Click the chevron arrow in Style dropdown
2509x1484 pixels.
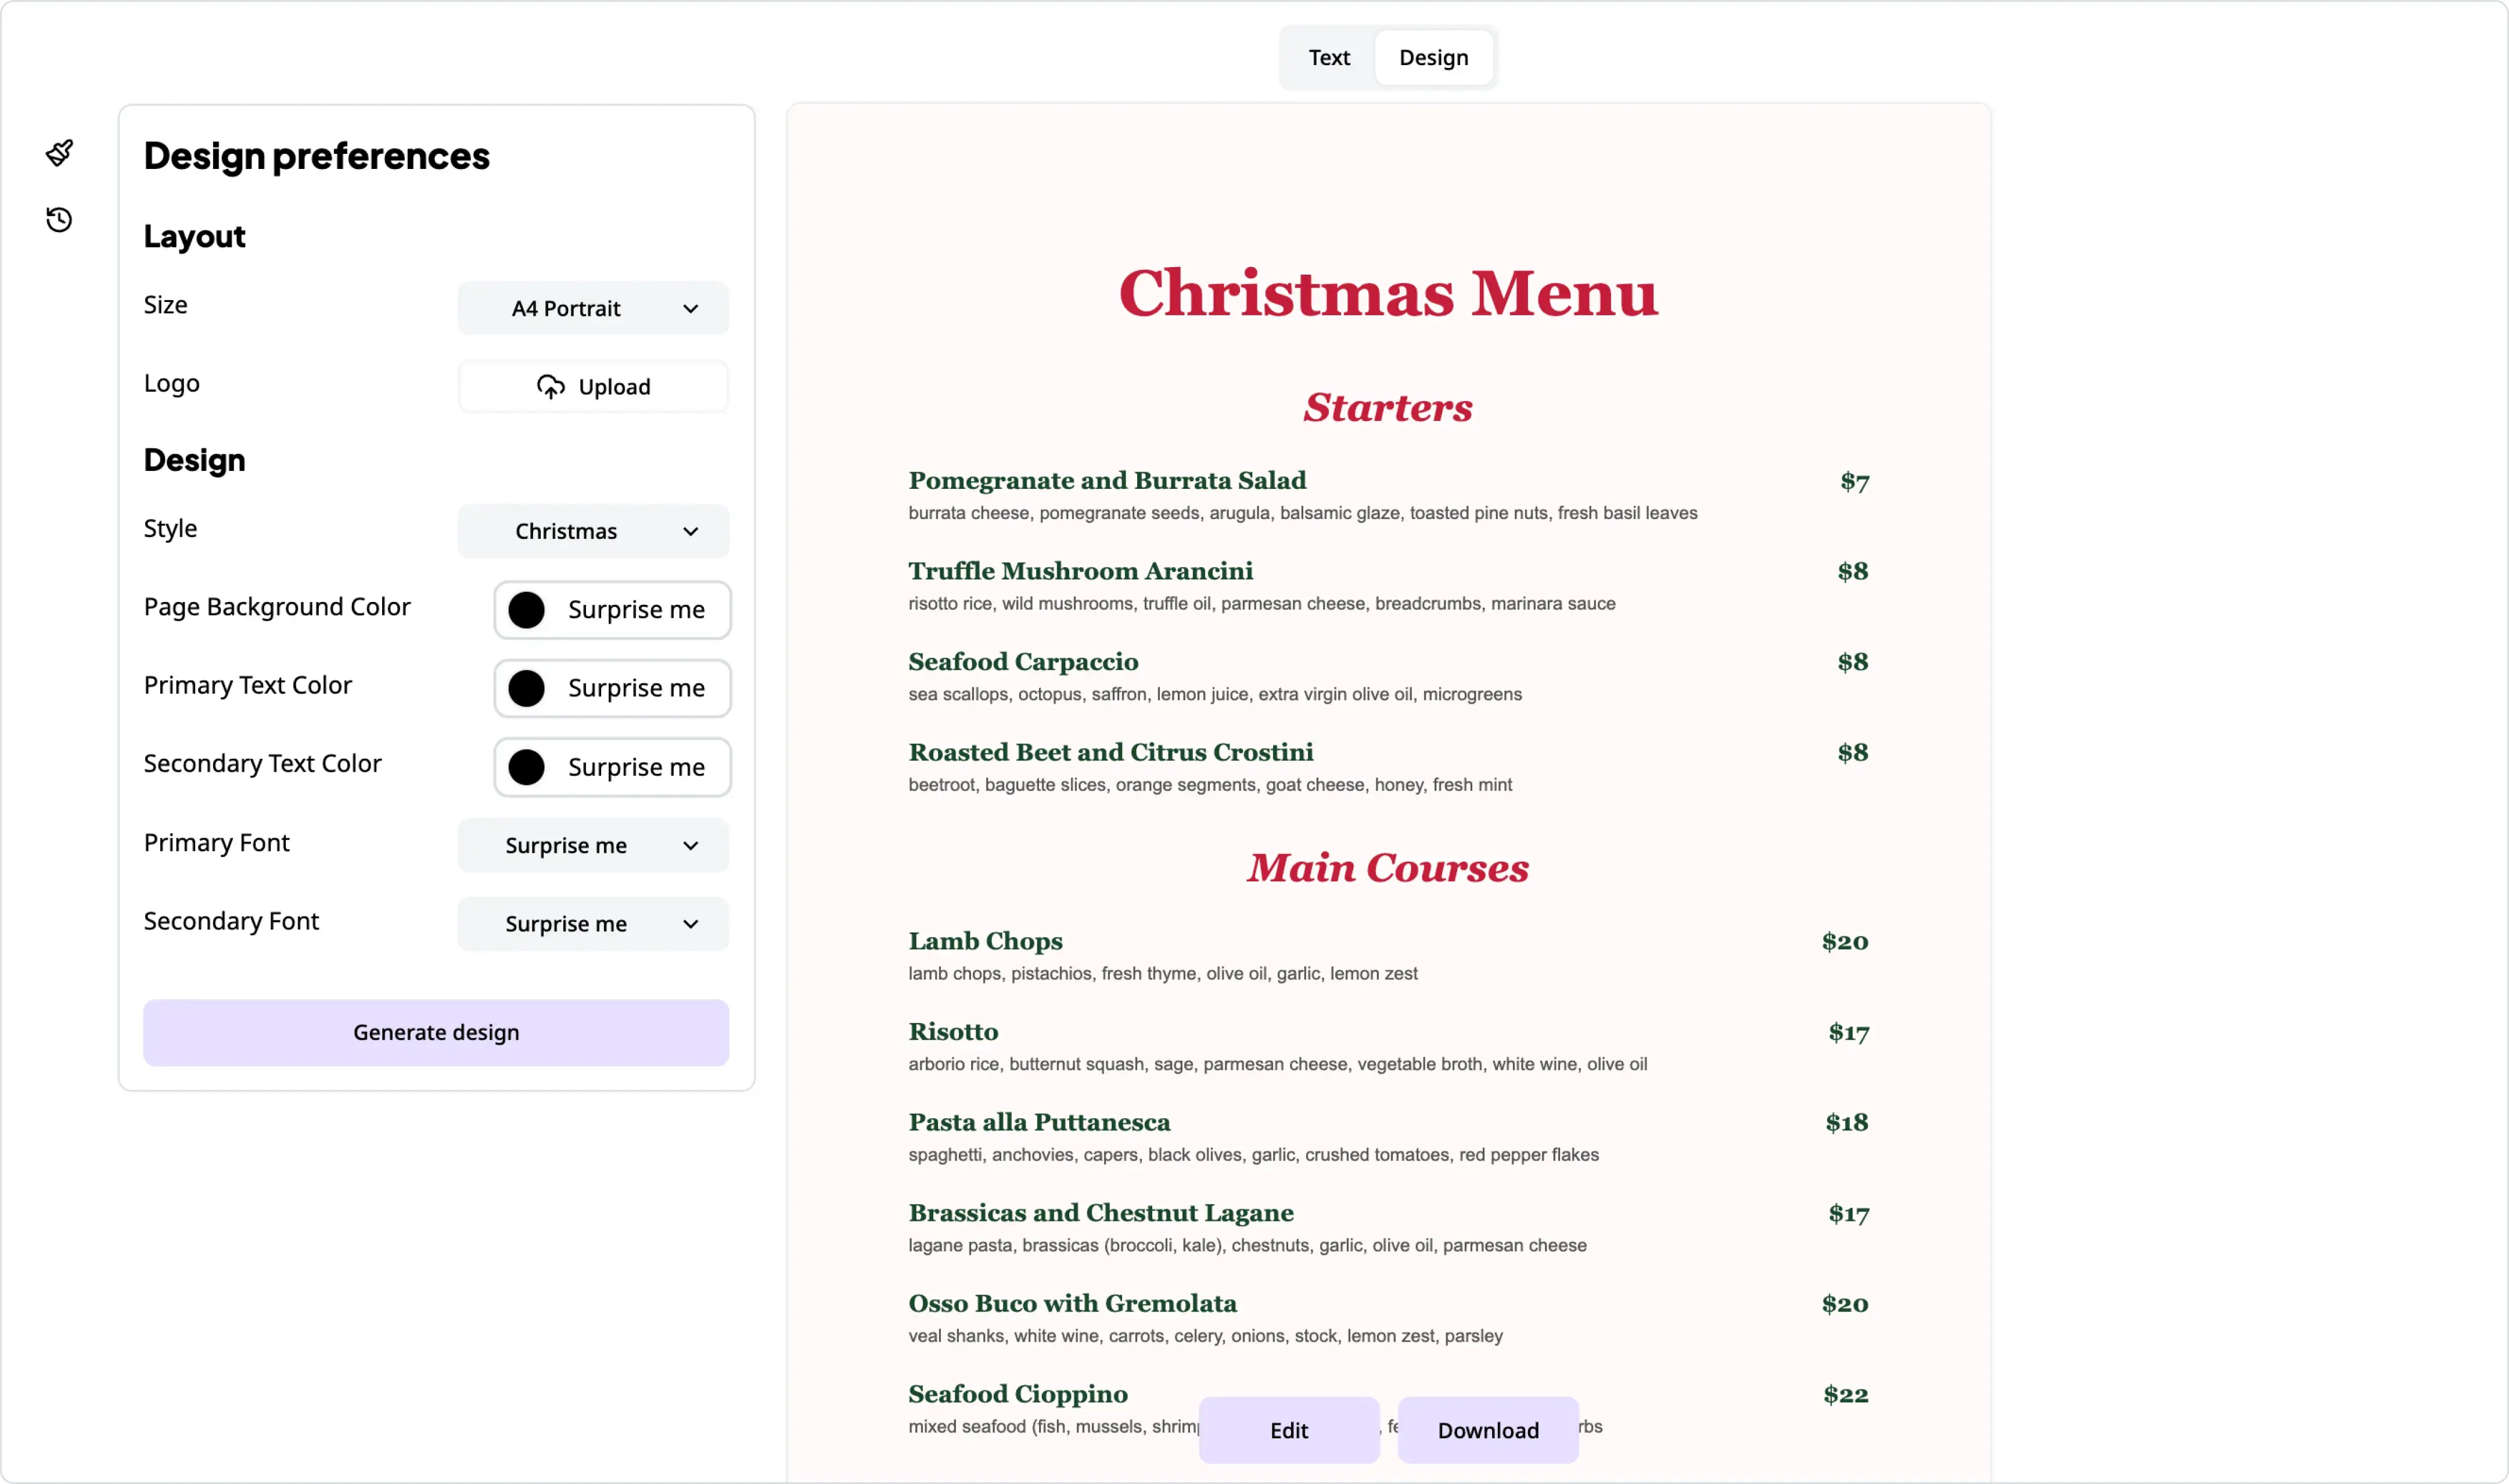coord(690,532)
